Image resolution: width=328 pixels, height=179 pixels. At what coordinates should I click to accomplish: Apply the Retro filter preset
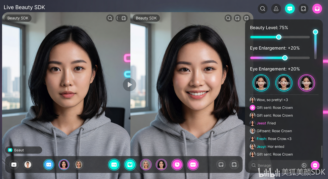point(307,83)
